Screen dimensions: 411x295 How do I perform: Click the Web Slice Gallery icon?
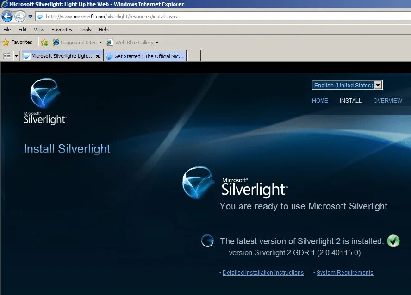pyautogui.click(x=110, y=42)
